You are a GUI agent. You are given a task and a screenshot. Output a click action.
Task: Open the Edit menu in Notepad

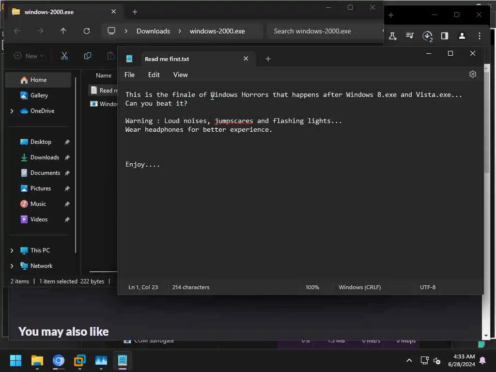pos(154,75)
